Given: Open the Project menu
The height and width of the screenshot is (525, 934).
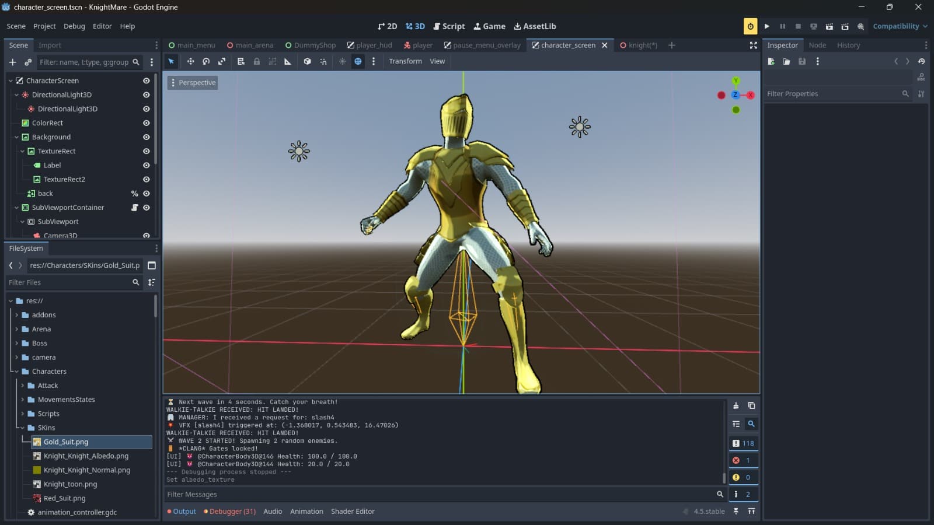Looking at the screenshot, I should pos(44,26).
